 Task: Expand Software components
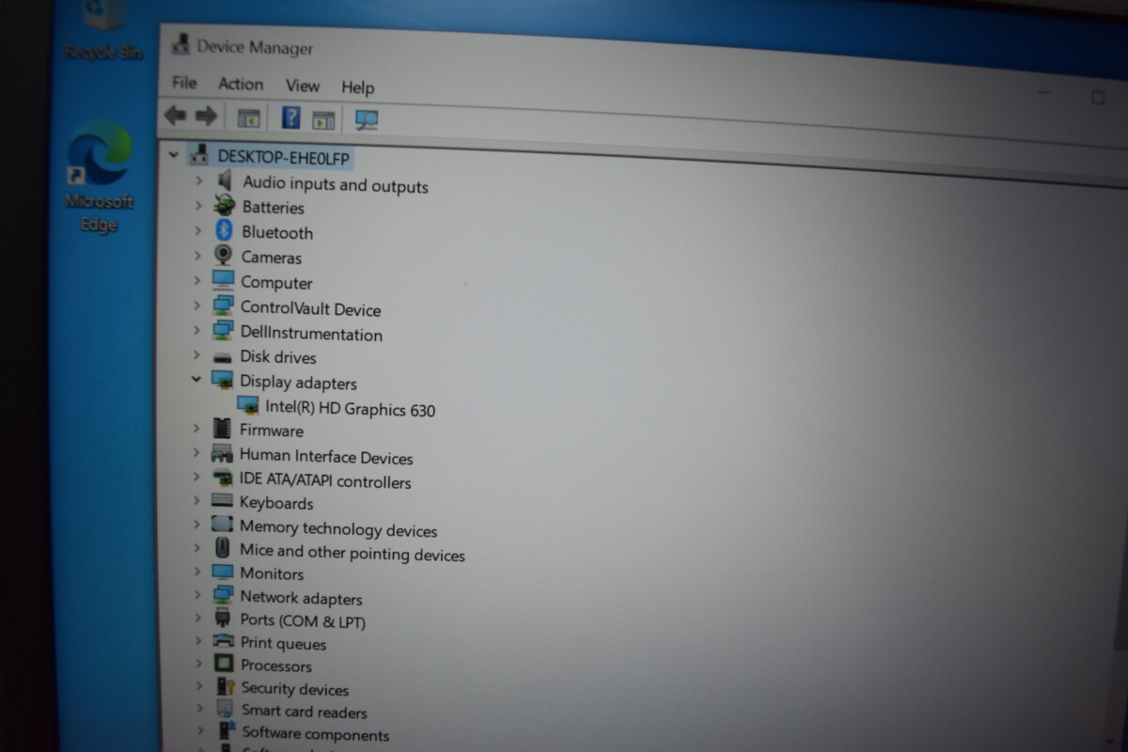200,729
